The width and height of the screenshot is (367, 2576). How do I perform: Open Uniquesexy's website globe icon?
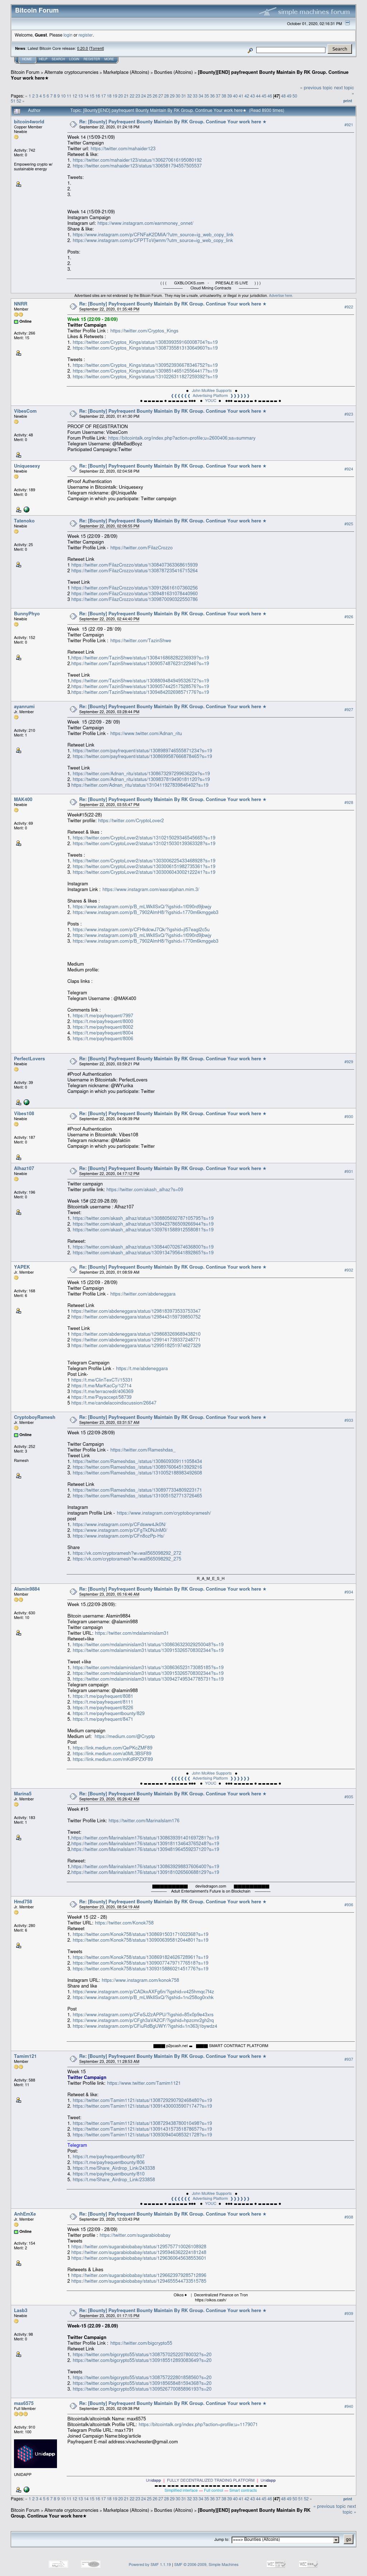point(27,510)
